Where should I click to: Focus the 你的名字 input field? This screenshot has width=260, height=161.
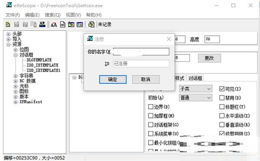tap(141, 52)
